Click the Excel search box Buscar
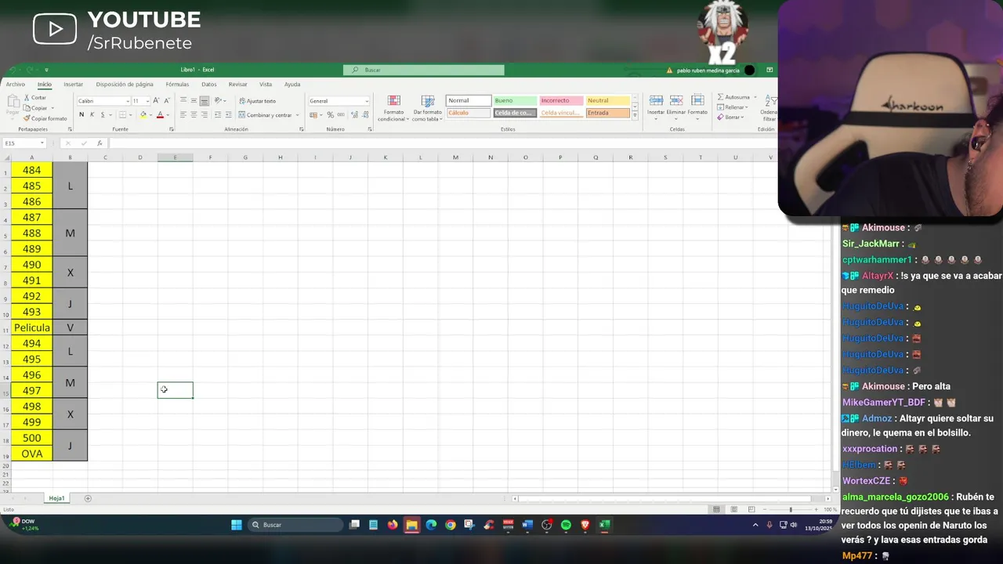 pos(424,70)
